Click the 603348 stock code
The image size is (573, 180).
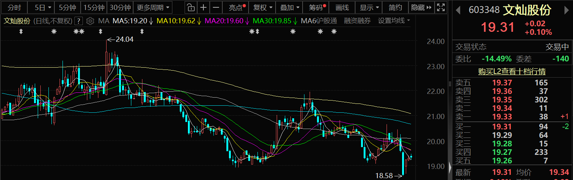pos(484,10)
